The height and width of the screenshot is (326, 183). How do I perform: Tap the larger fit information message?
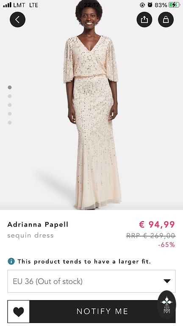[x=84, y=261]
